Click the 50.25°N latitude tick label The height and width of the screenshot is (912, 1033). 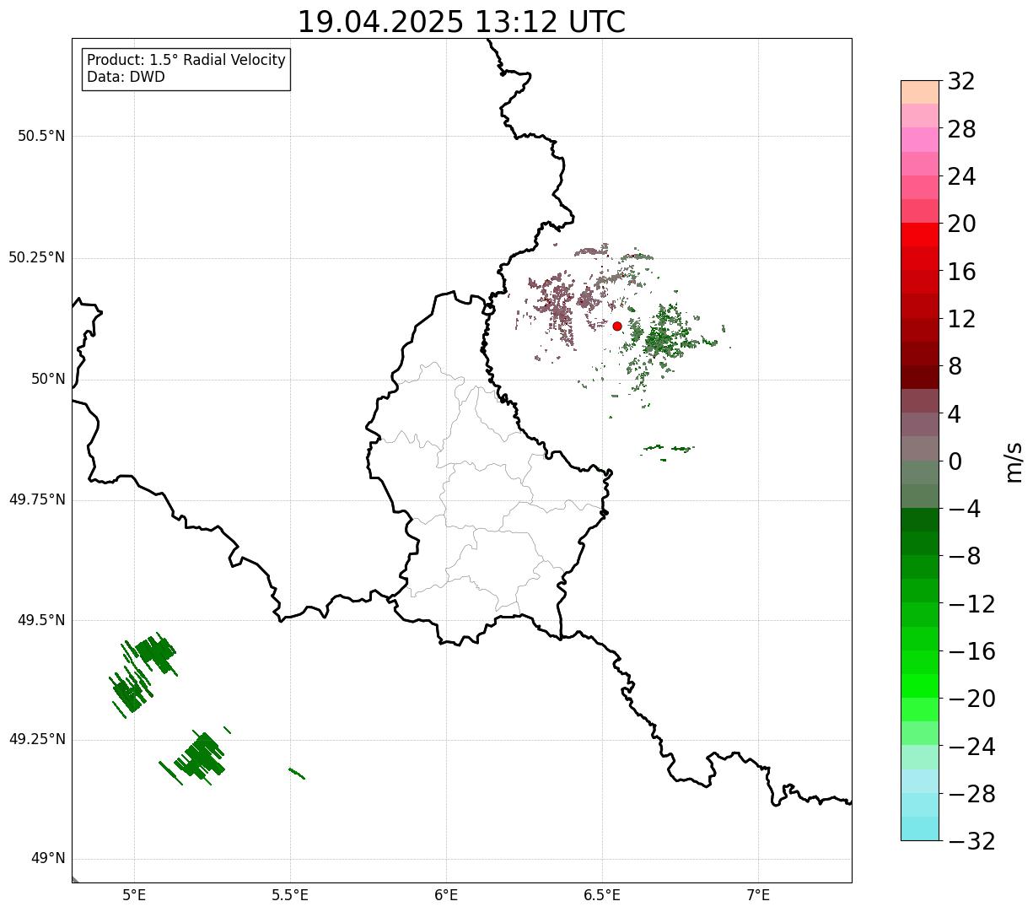[37, 258]
